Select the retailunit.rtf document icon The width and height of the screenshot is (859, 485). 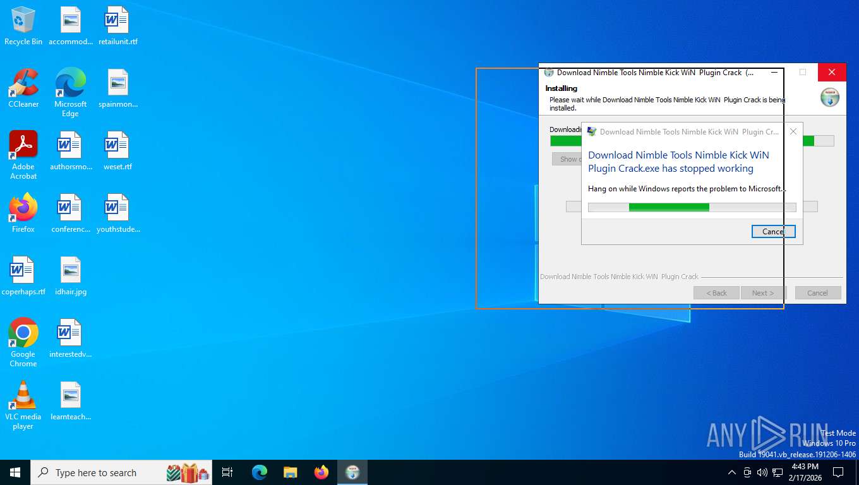coord(117,27)
